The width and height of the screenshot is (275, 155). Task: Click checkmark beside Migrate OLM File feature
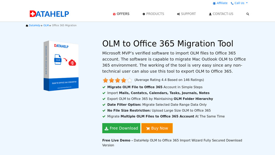point(104,87)
